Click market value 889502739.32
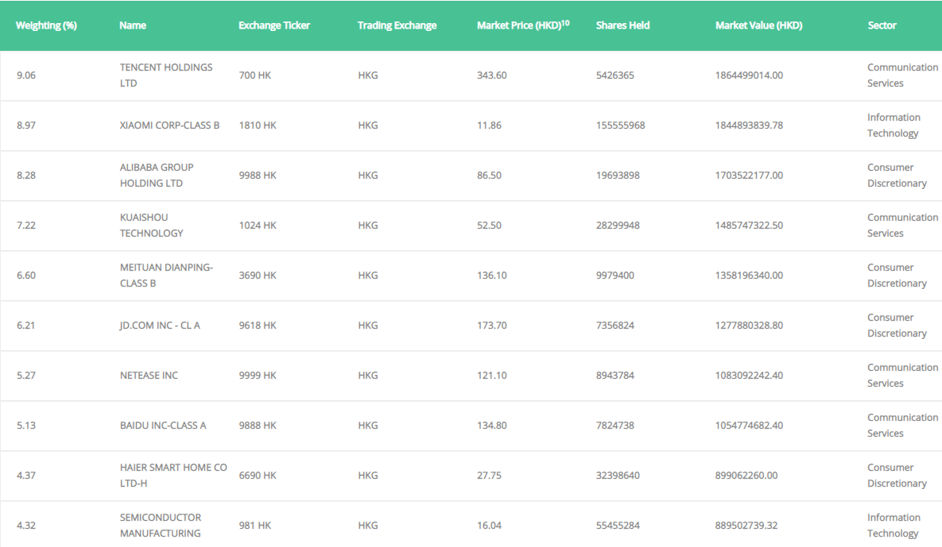This screenshot has width=942, height=547. pyautogui.click(x=746, y=526)
